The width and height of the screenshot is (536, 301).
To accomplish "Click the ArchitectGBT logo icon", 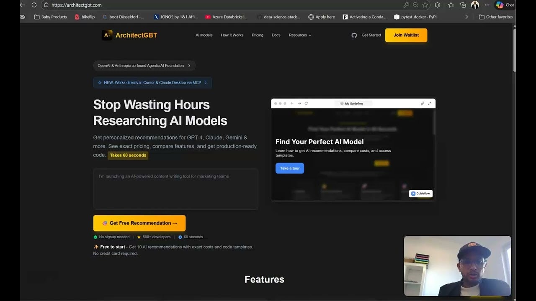I will (107, 35).
